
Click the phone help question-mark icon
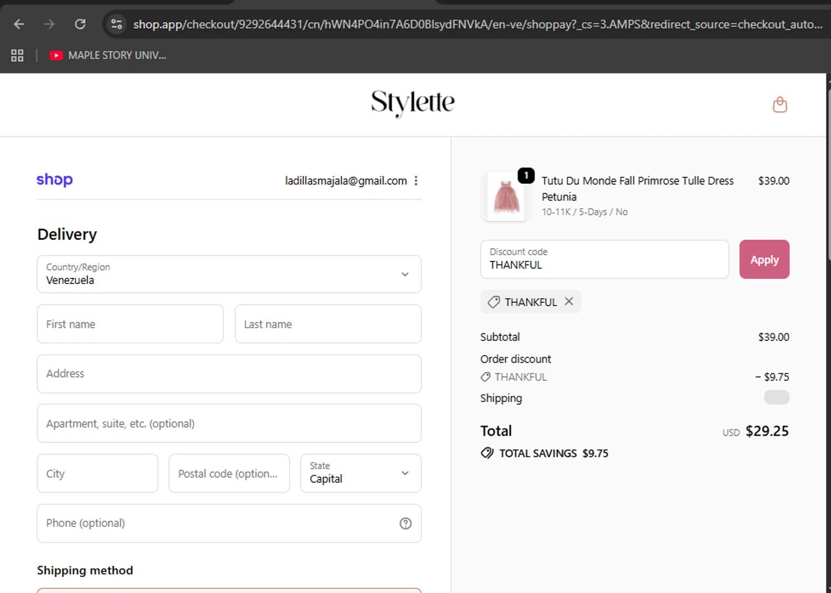point(406,523)
